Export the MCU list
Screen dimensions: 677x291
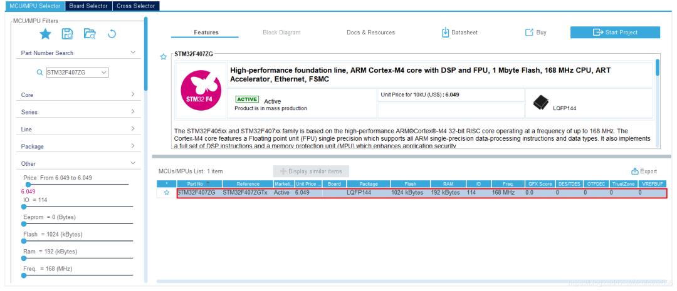click(x=644, y=171)
